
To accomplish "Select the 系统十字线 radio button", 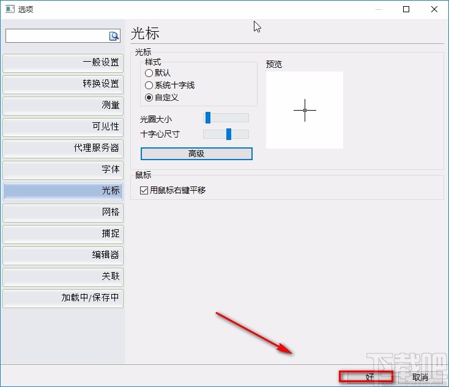I will [149, 85].
